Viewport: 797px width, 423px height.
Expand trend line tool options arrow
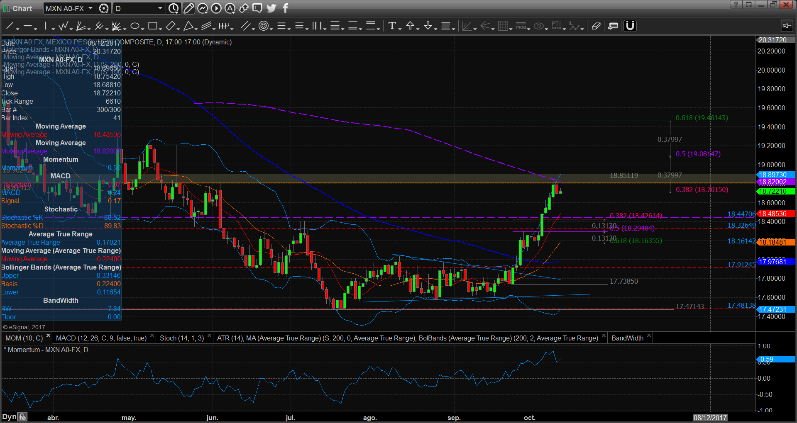click(x=17, y=29)
